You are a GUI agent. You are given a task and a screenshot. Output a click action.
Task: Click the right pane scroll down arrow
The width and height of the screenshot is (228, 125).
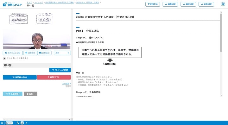click(x=221, y=95)
